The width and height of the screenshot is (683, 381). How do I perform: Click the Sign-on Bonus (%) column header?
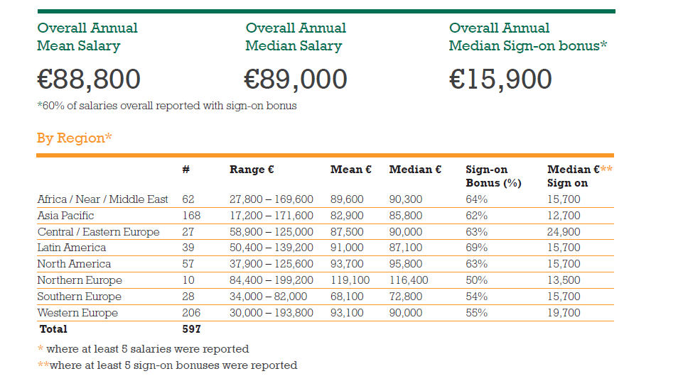[493, 176]
